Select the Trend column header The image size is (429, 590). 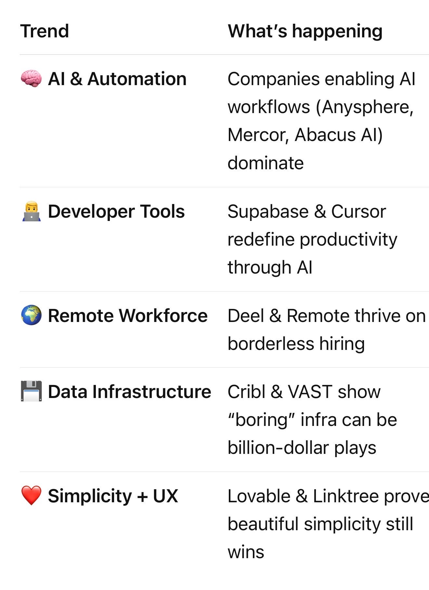[45, 31]
